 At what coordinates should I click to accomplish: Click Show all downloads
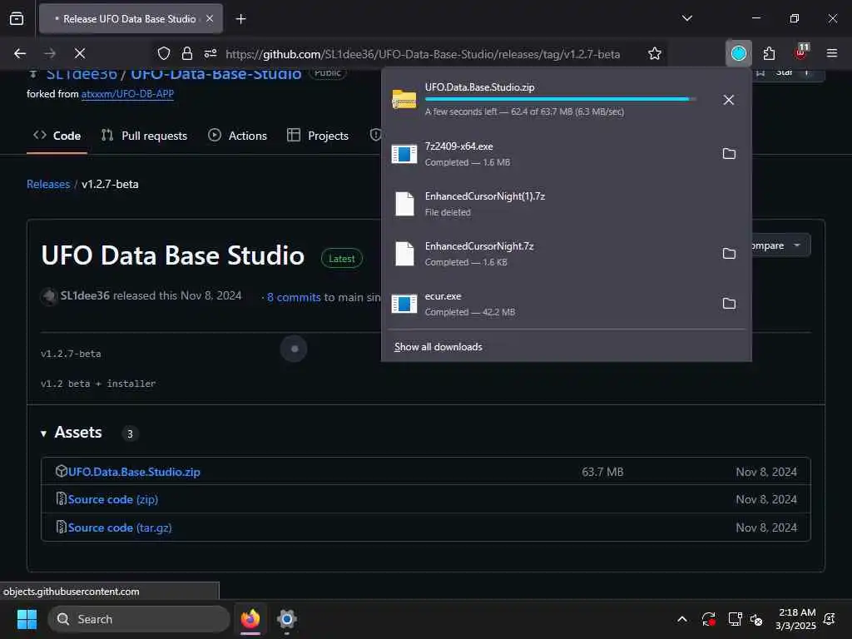pos(438,347)
